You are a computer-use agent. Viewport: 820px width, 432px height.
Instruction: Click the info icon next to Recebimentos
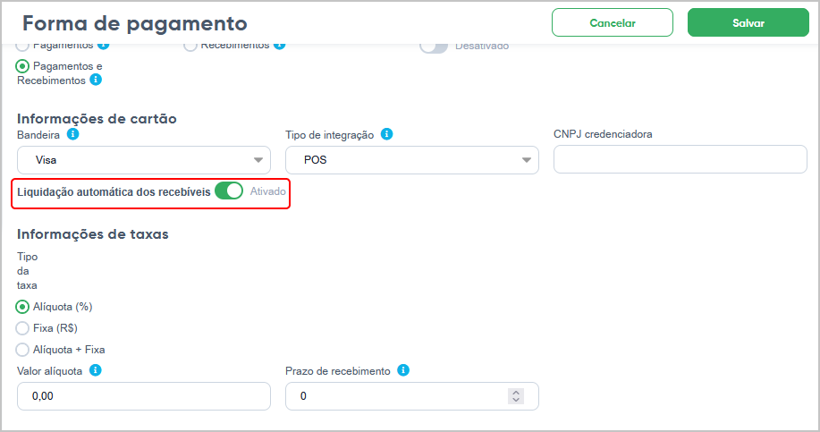(x=280, y=45)
